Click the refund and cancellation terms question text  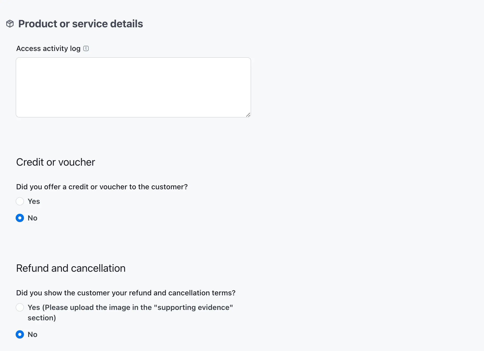(x=126, y=293)
